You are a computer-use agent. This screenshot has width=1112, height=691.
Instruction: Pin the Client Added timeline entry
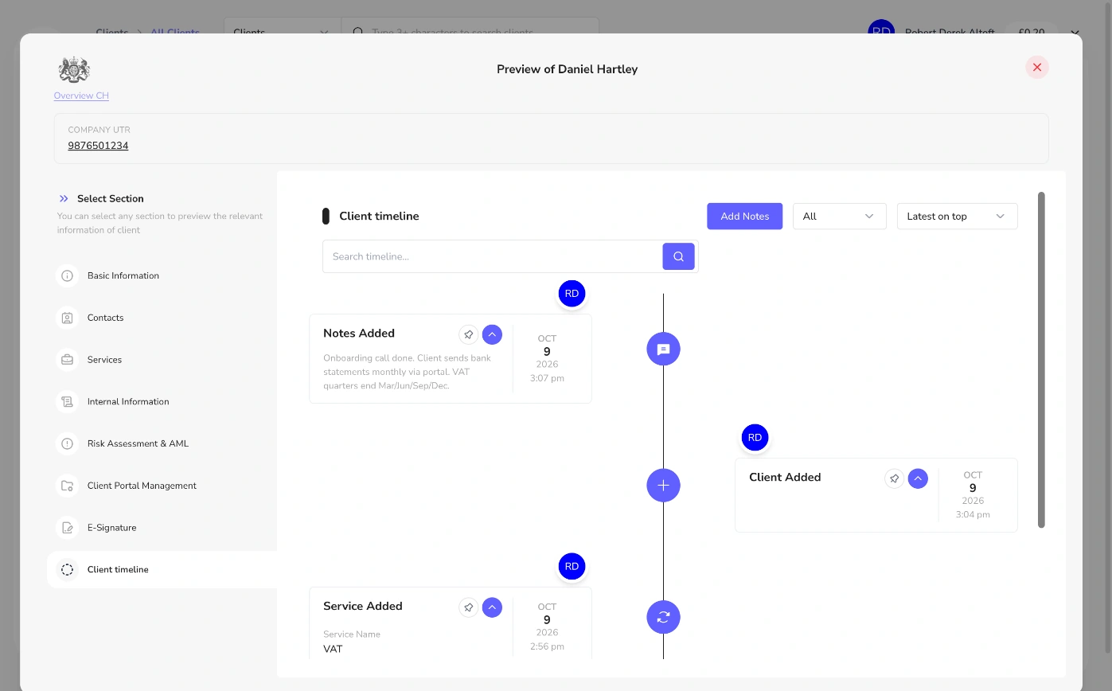pos(895,478)
